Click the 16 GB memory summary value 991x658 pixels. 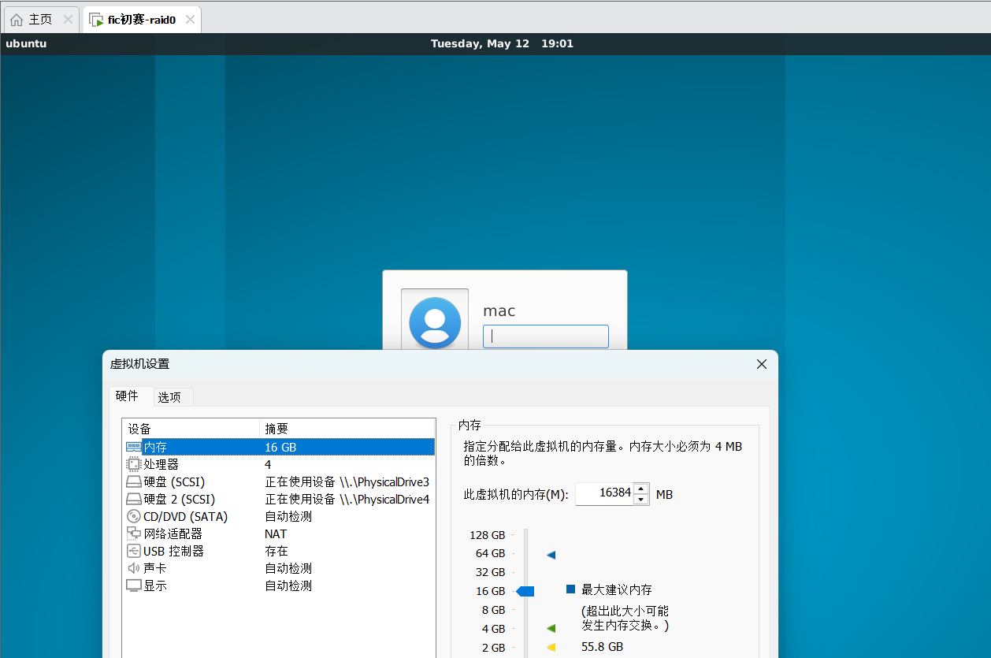tap(280, 447)
